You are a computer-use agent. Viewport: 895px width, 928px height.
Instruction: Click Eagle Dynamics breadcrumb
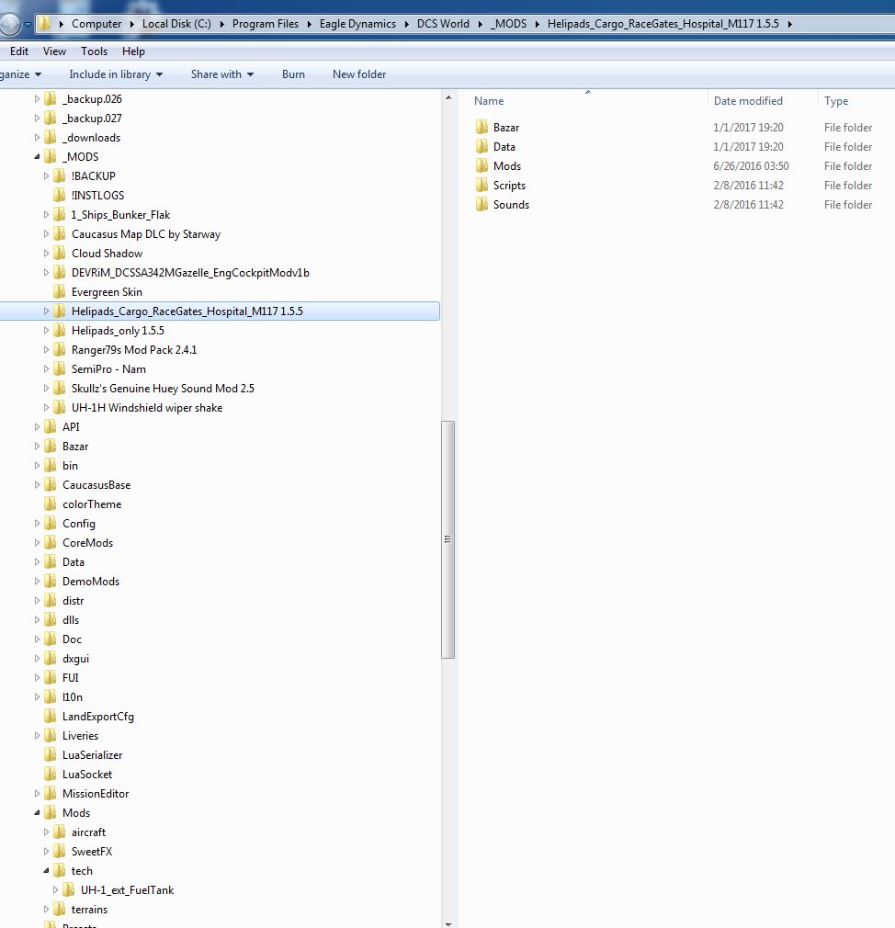[x=357, y=24]
